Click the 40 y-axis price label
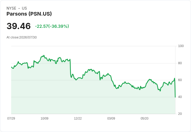The height and width of the screenshot is (132, 191). tap(180, 97)
